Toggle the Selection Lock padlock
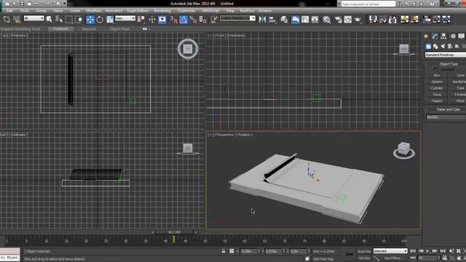The height and width of the screenshot is (262, 466). 224,251
